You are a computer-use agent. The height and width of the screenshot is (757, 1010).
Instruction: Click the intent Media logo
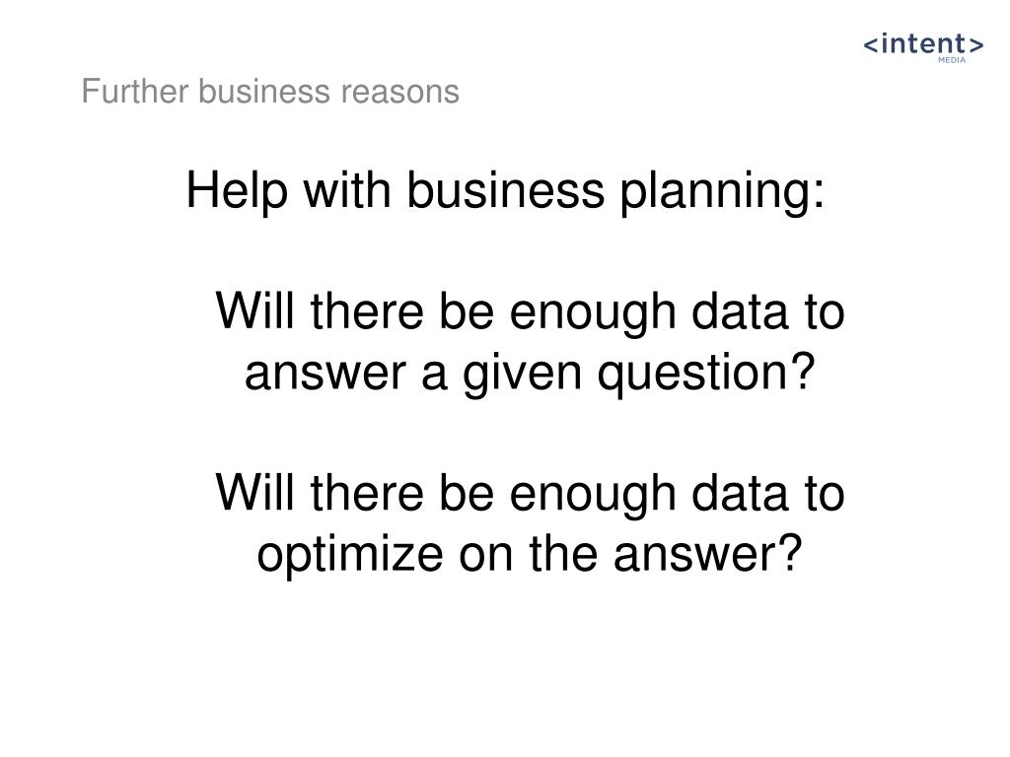point(923,47)
